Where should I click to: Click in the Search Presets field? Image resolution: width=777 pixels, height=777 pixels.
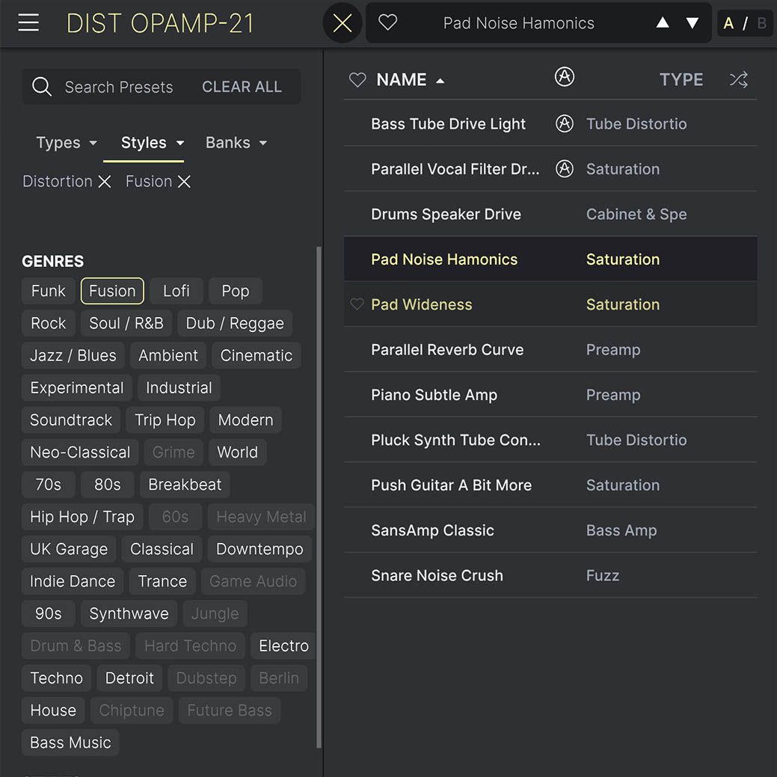coord(120,87)
